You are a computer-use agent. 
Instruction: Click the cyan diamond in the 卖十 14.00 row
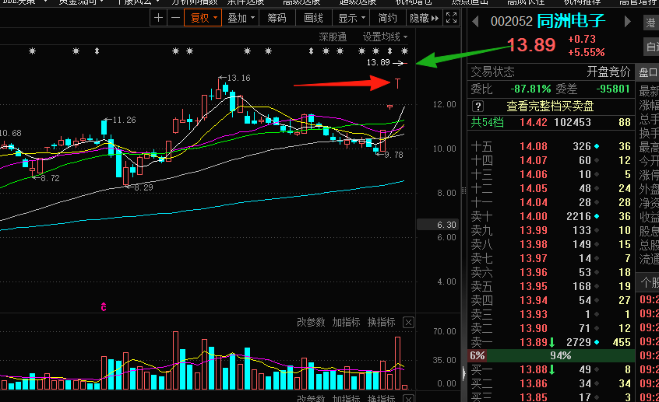tap(597, 216)
